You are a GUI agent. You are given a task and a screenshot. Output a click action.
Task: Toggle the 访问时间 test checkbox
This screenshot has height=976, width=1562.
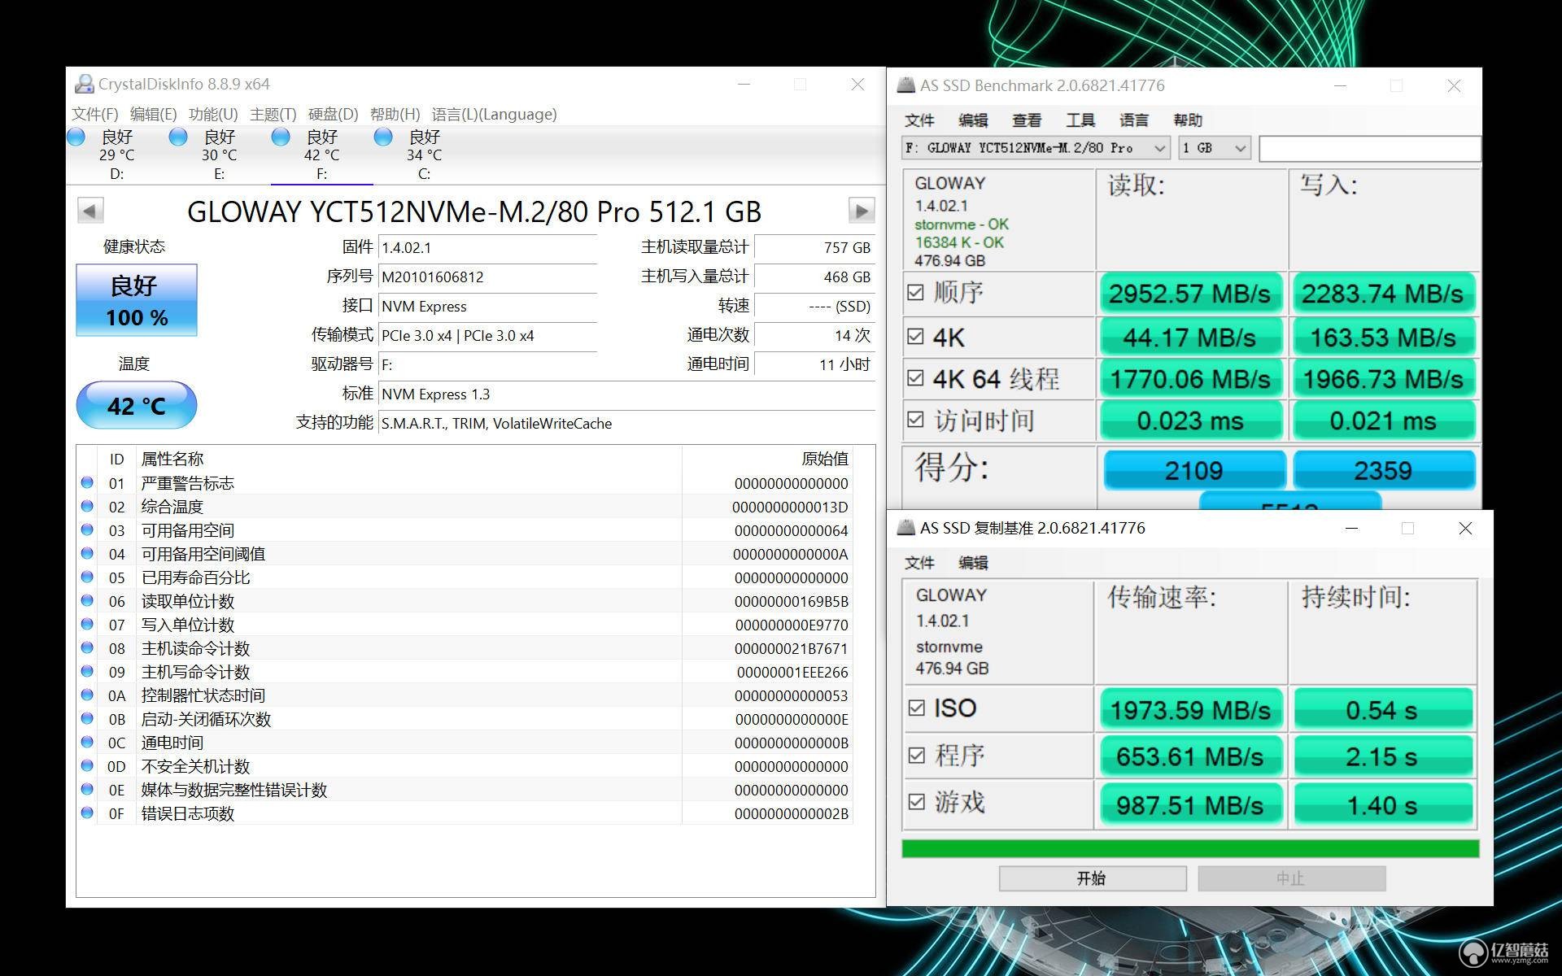[x=915, y=420]
